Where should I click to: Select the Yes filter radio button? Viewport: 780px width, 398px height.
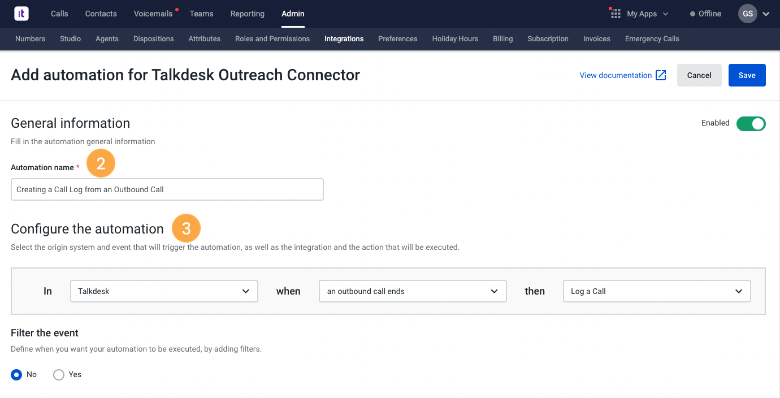click(59, 374)
